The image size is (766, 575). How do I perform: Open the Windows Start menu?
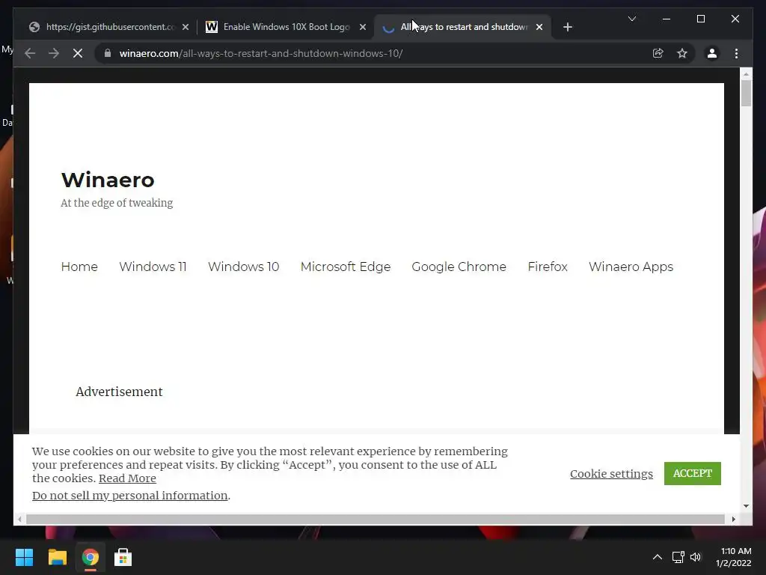(x=25, y=557)
